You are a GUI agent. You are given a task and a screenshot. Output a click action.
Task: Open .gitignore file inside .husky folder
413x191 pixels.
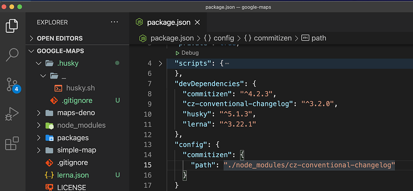[x=77, y=101]
